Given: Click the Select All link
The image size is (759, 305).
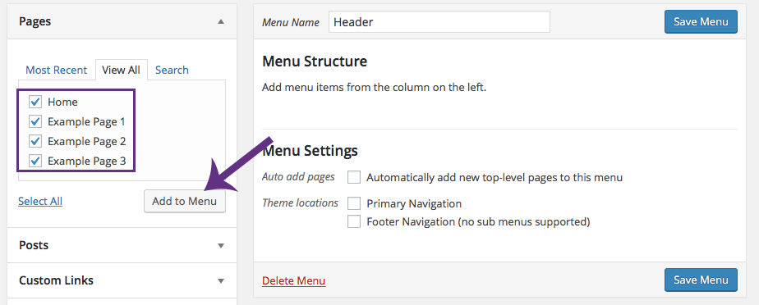Looking at the screenshot, I should click(40, 201).
